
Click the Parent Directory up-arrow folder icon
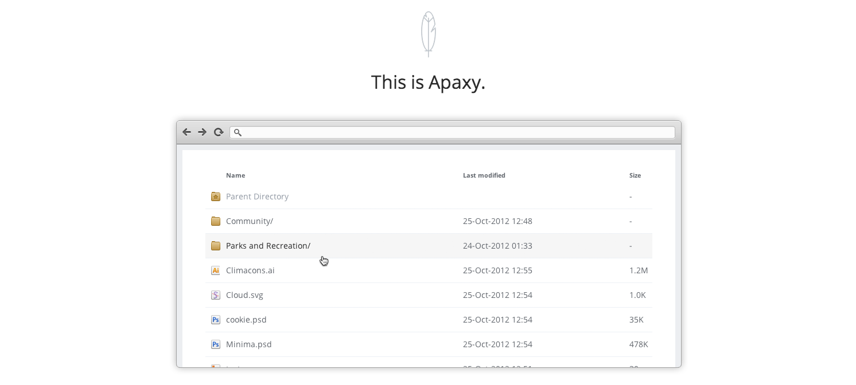pyautogui.click(x=215, y=196)
